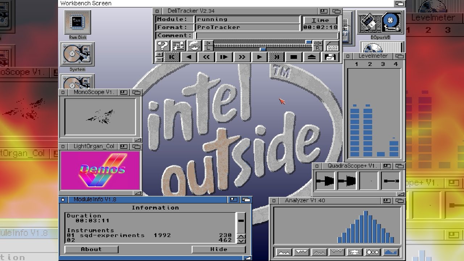Viewport: 464px width, 261px height.
Task: Open DeliTracker help question mark icon
Action: (163, 46)
